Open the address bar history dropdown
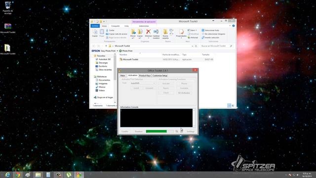 (x=192, y=46)
